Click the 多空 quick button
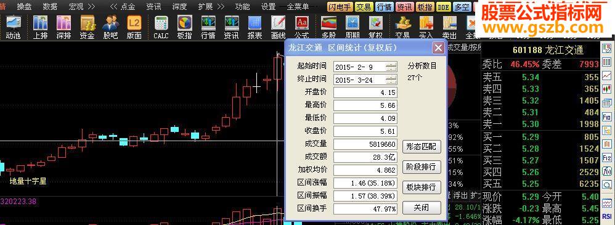Image resolution: width=615 pixels, height=225 pixels. coord(462,7)
